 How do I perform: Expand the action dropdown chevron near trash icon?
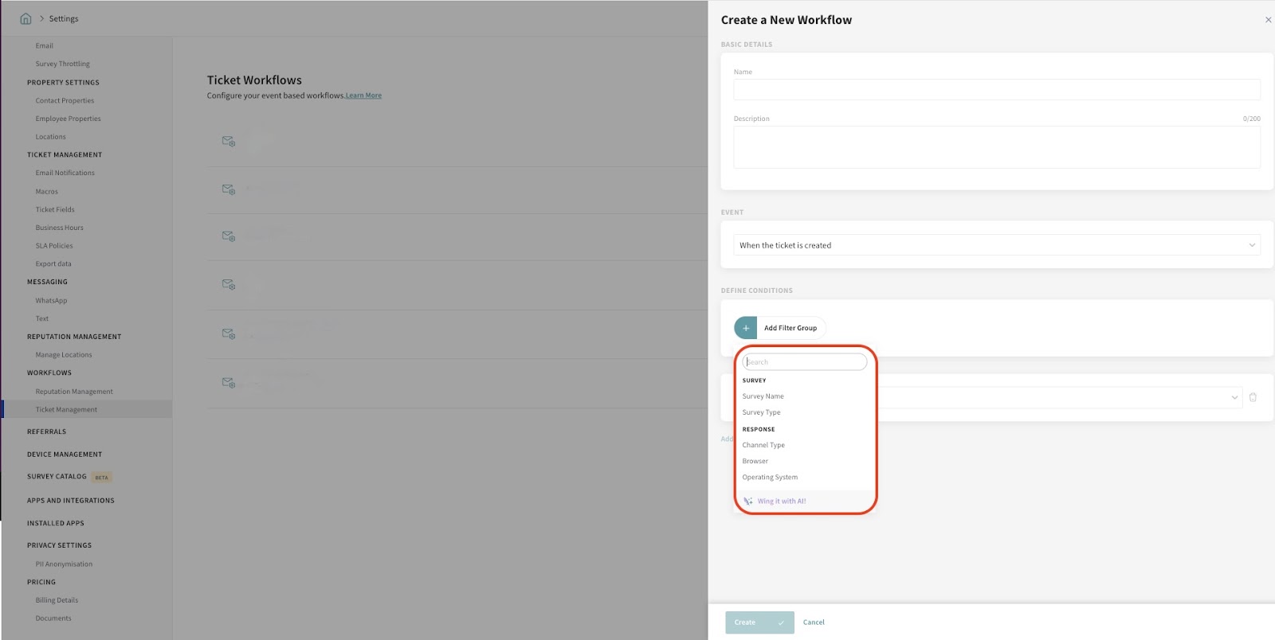click(1234, 397)
